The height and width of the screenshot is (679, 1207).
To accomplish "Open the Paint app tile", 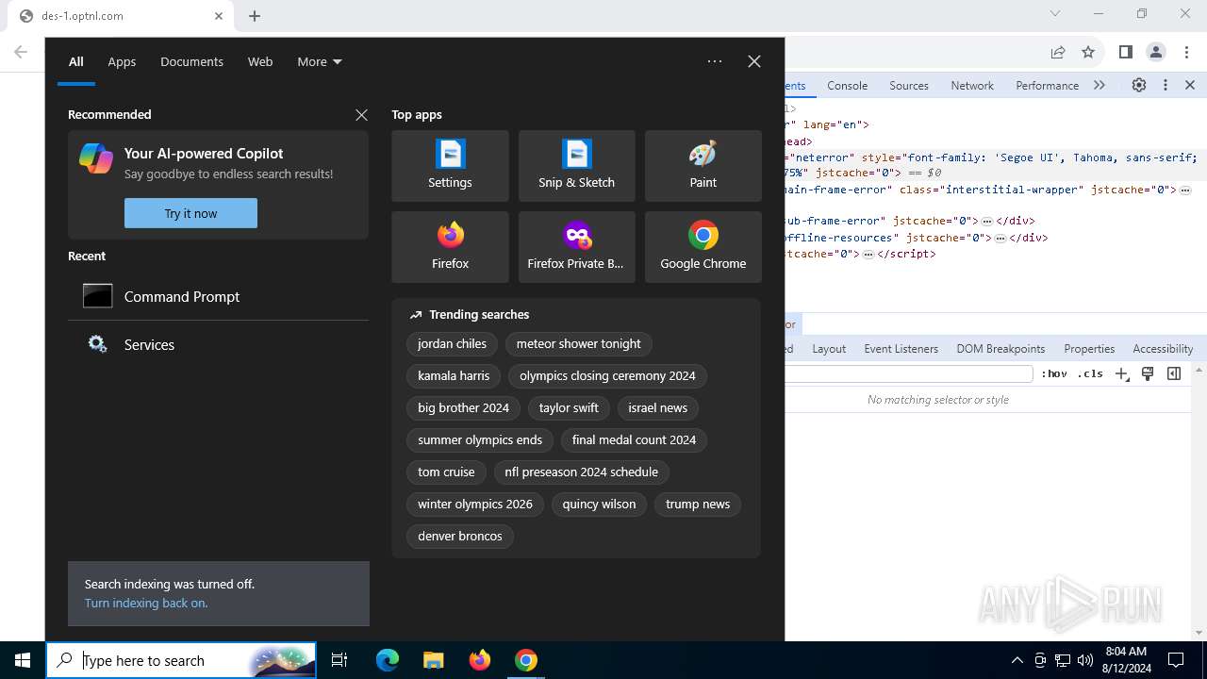I will tap(703, 166).
